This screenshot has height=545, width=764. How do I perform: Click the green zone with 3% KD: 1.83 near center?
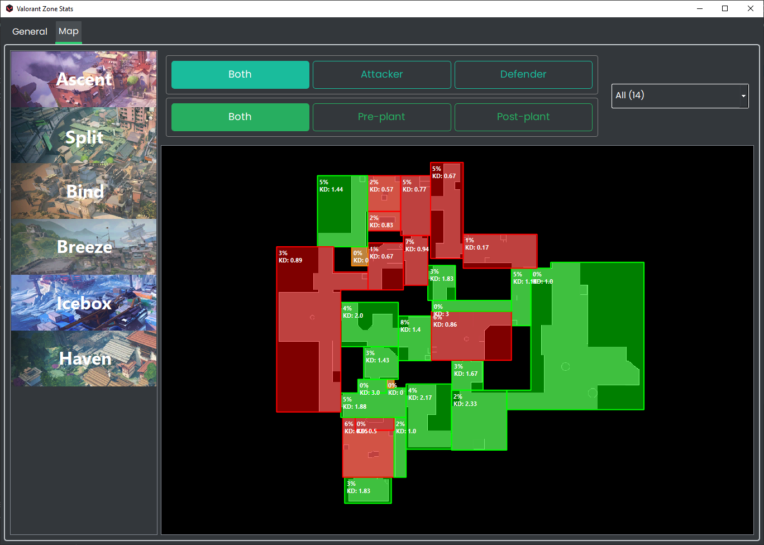pos(442,283)
